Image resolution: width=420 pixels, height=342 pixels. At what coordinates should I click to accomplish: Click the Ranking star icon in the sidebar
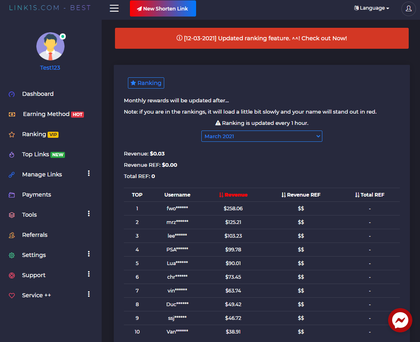click(x=12, y=135)
